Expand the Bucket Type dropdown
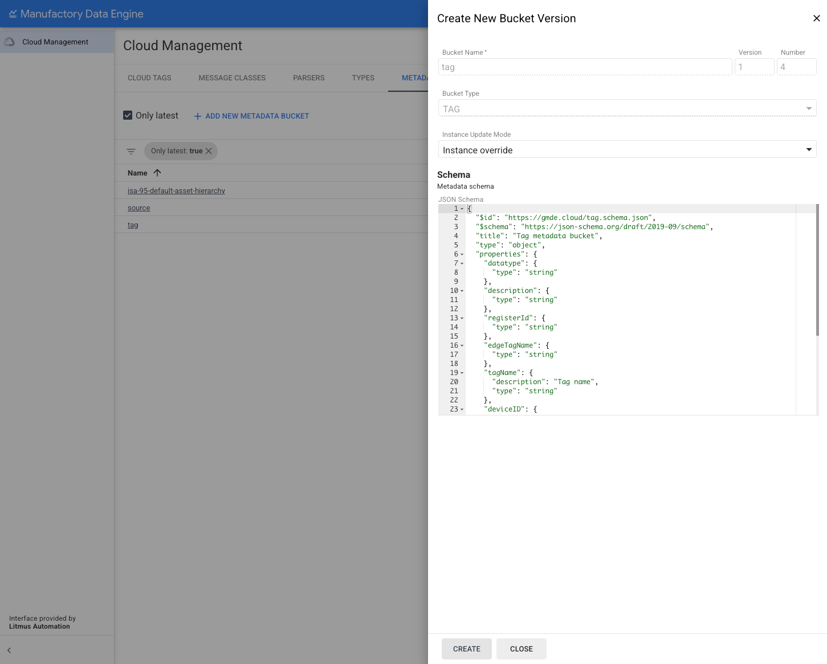This screenshot has height=664, width=827. 627,109
